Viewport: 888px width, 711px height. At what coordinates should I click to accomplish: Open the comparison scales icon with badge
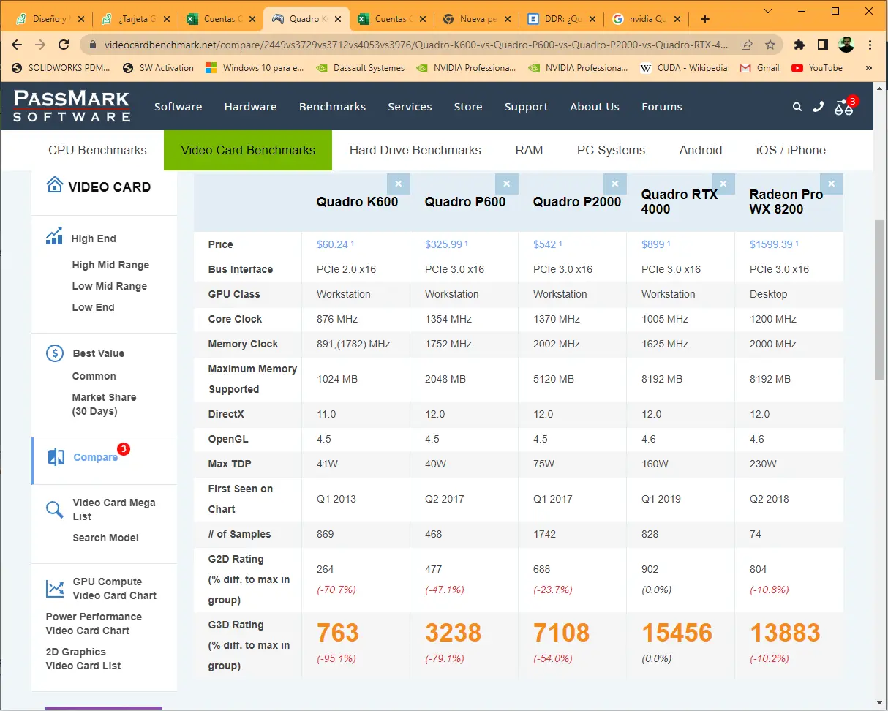[x=844, y=108]
